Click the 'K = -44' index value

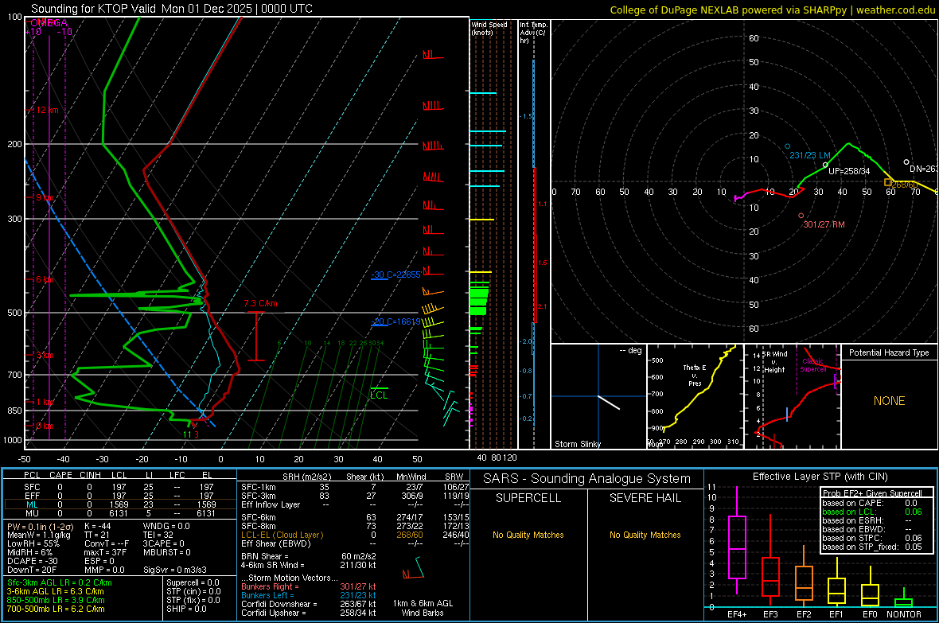click(98, 526)
